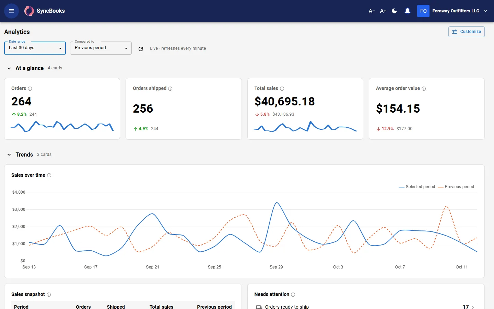The height and width of the screenshot is (309, 494).
Task: Decrease font size with A- button
Action: (x=372, y=11)
